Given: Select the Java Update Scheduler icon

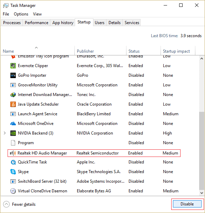Looking at the screenshot, I should (13, 104).
